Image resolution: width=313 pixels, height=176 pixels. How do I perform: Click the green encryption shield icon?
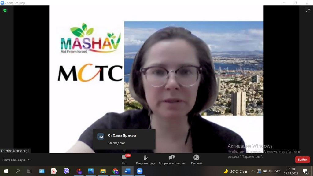(5, 10)
